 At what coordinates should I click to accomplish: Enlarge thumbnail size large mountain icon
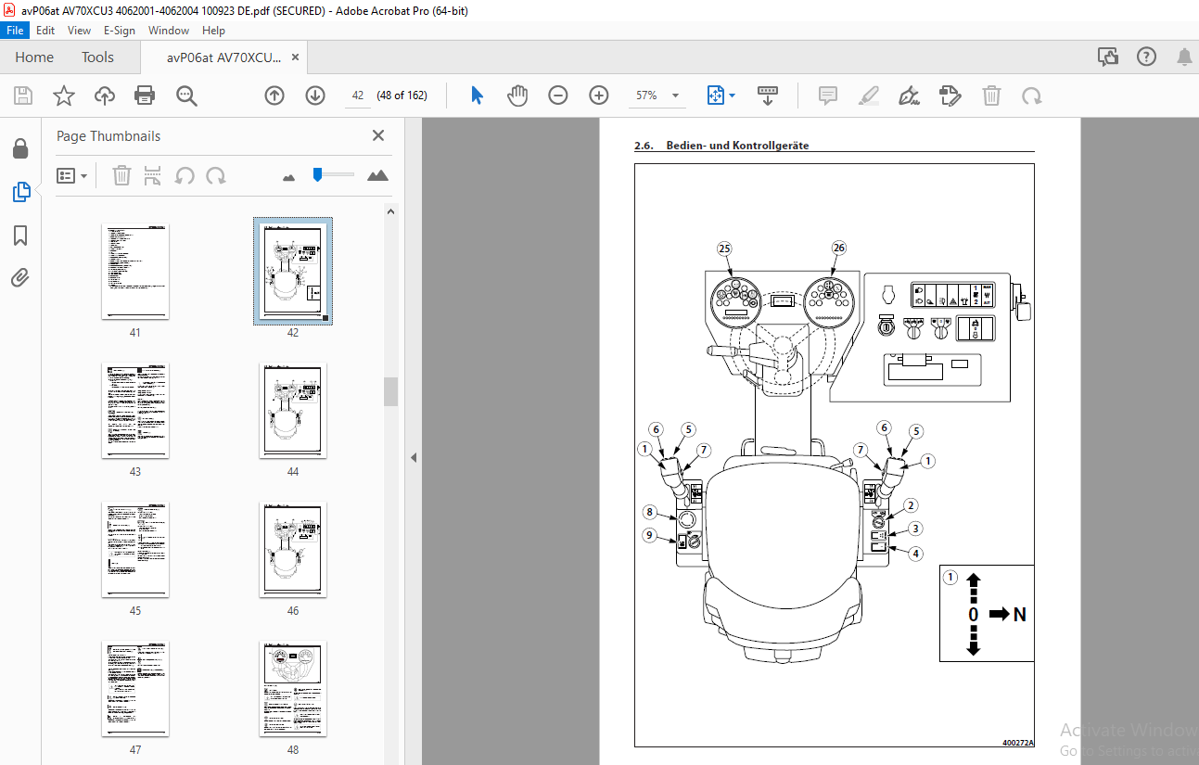click(377, 174)
